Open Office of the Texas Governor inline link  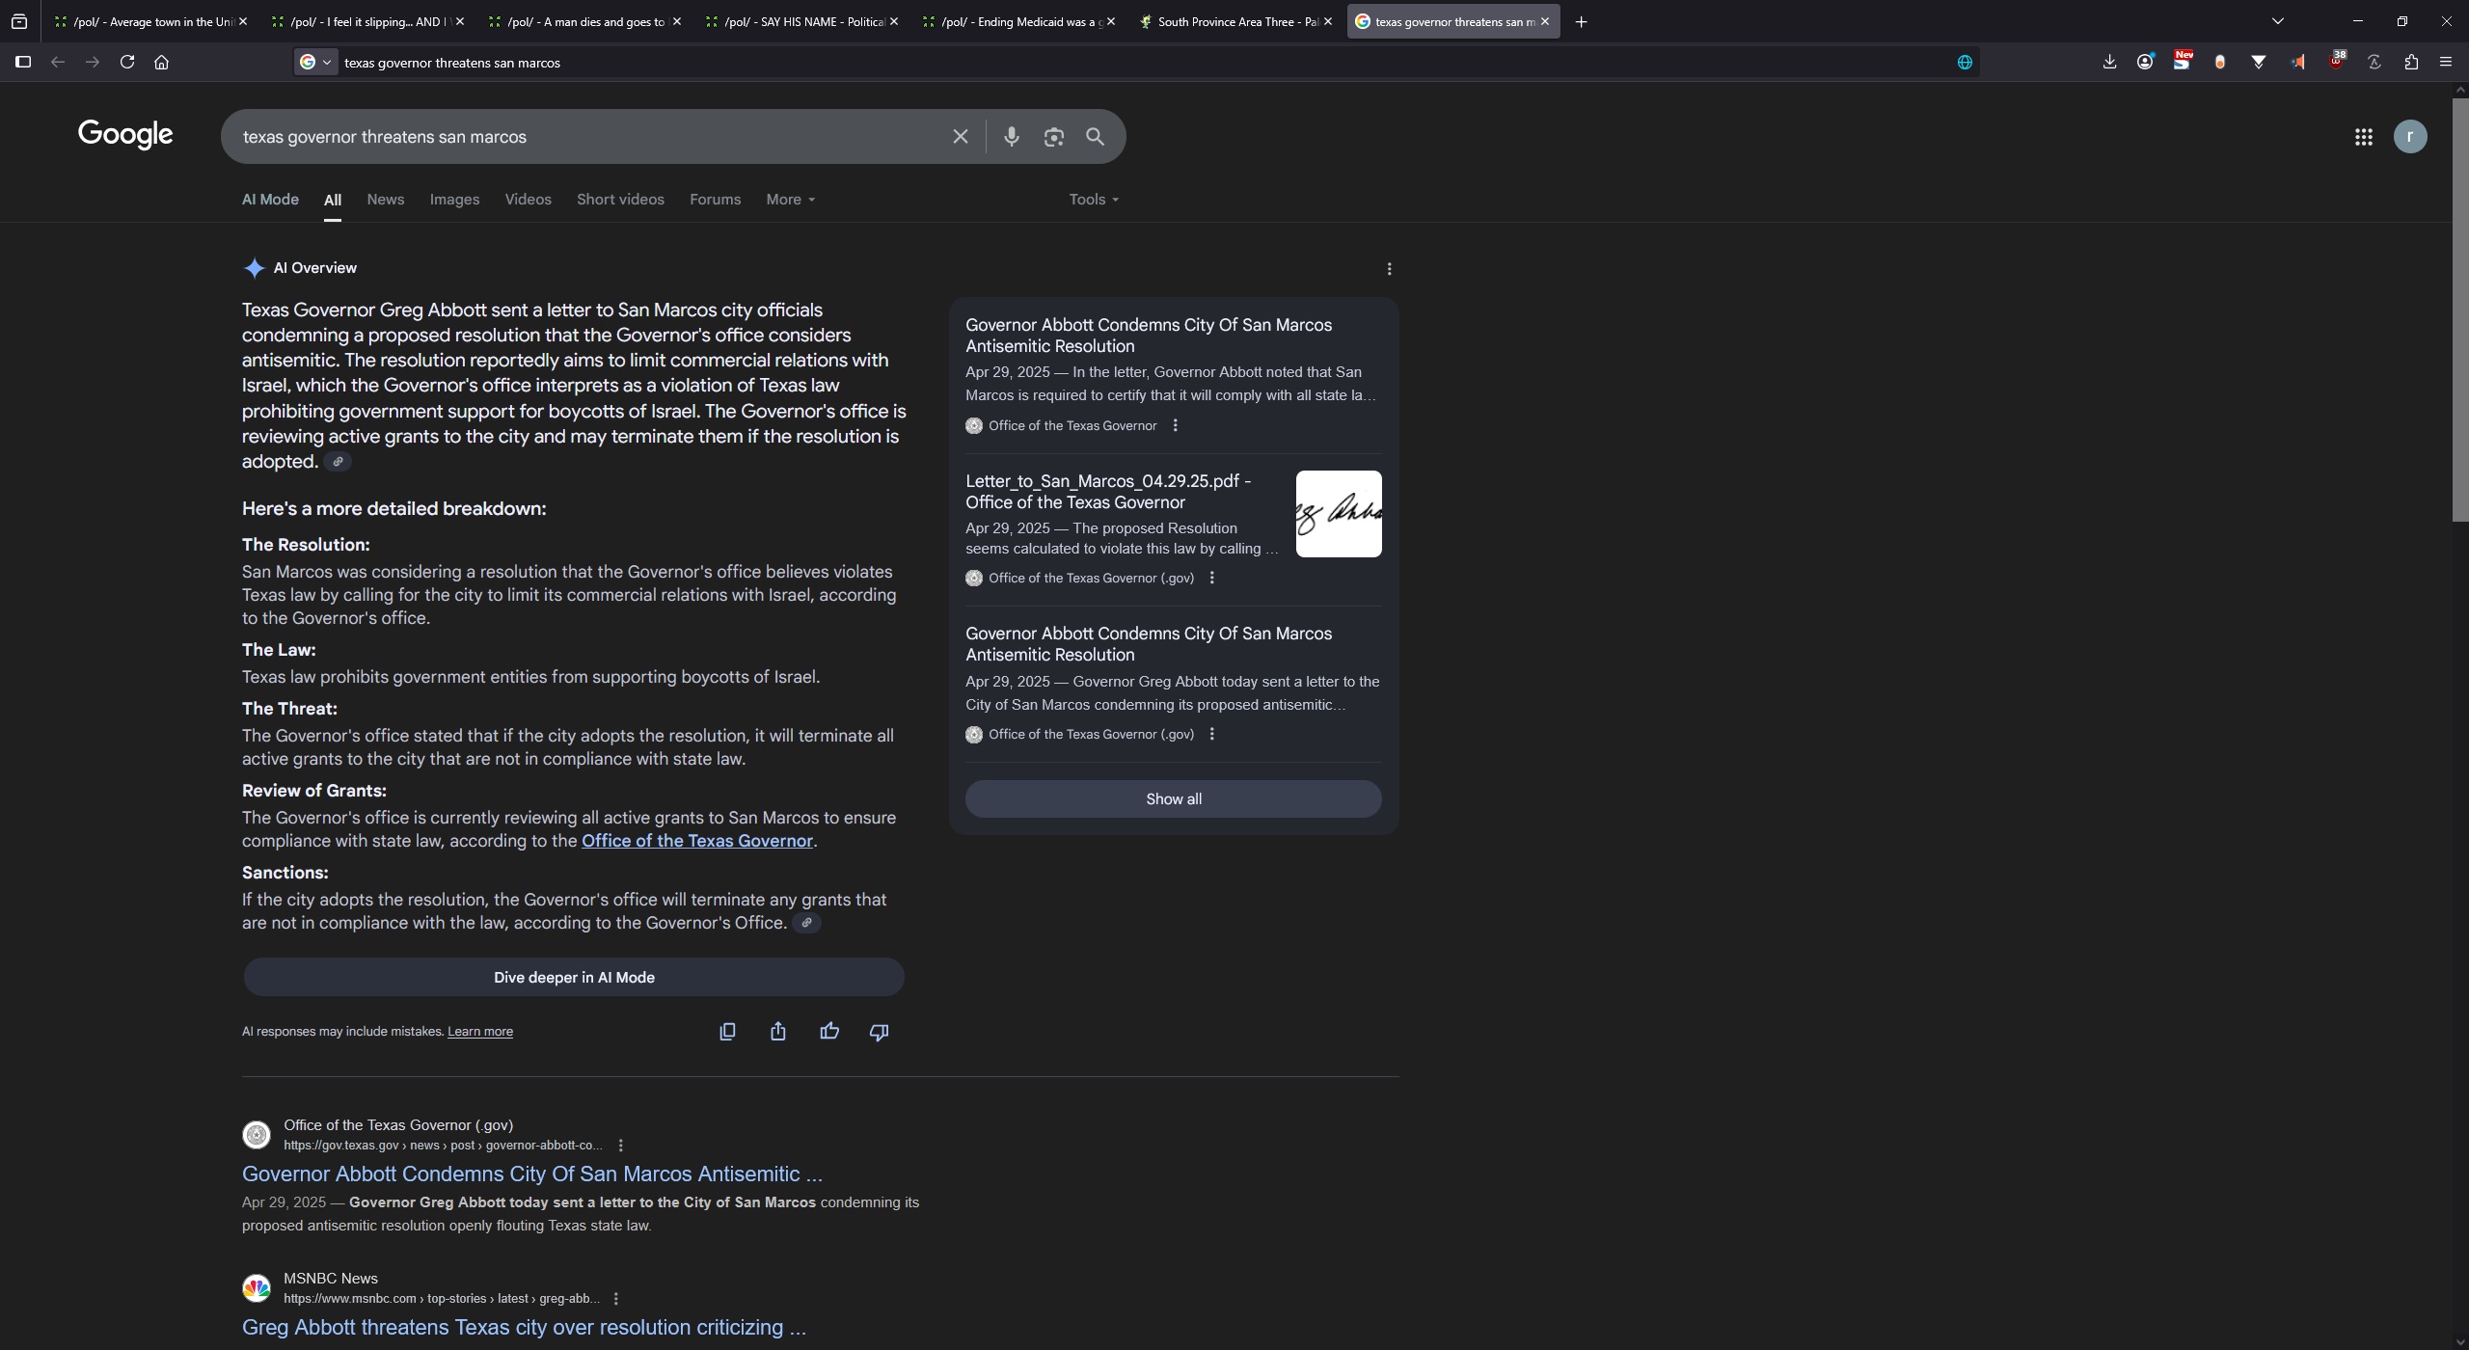[x=696, y=841]
